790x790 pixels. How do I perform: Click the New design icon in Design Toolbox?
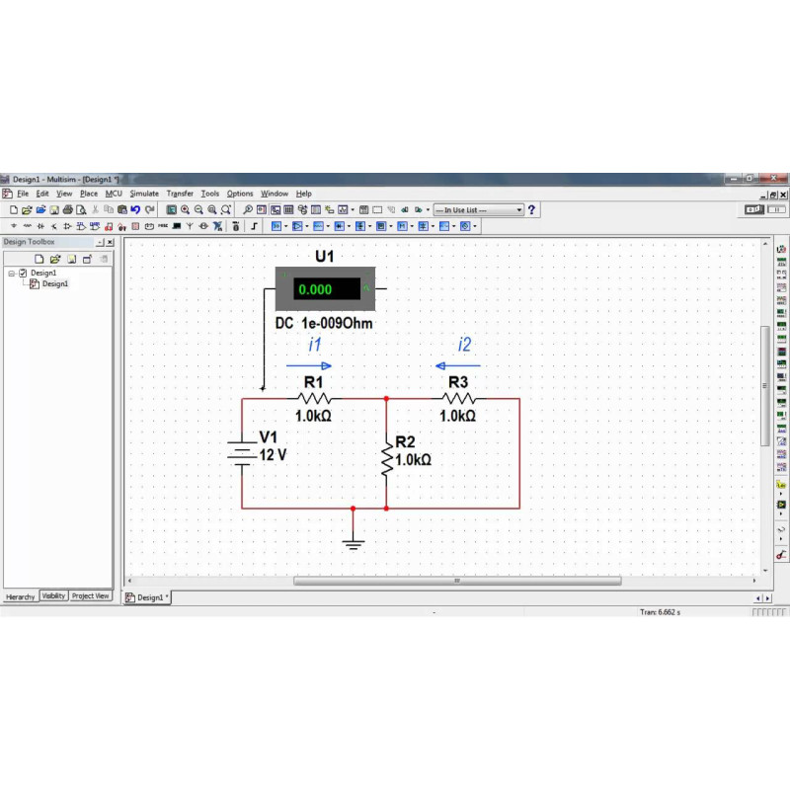(x=40, y=259)
